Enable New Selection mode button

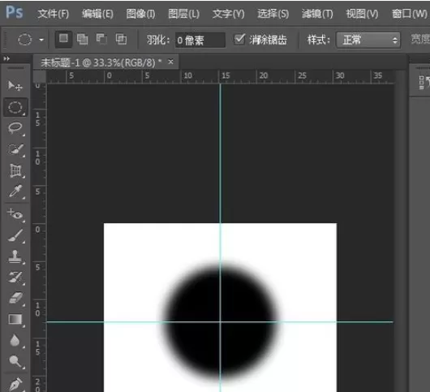63,39
